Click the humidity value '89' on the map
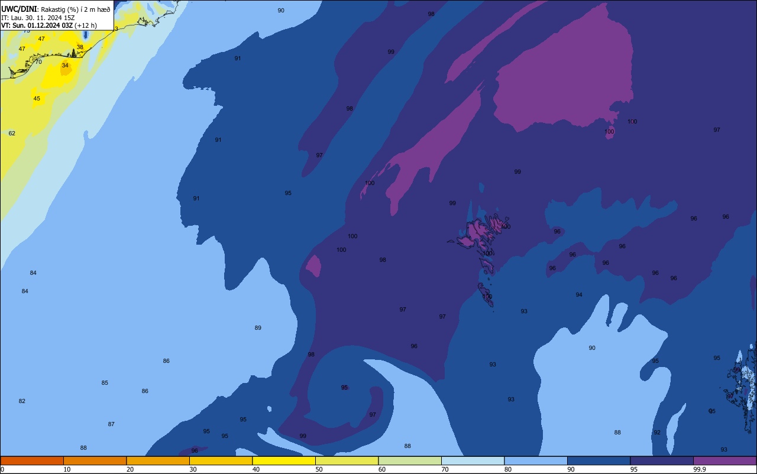Viewport: 757px width, 474px height. click(258, 327)
